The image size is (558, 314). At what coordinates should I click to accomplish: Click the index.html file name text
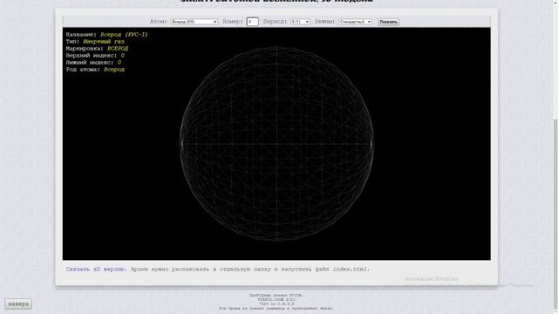(350, 270)
